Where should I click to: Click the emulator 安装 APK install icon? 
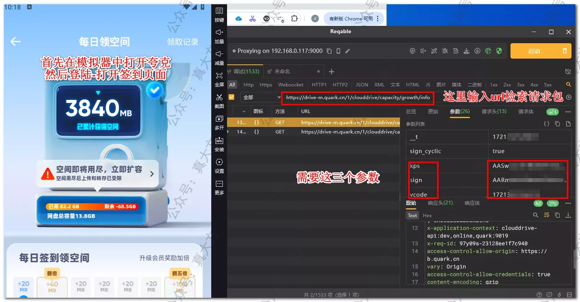point(219,140)
